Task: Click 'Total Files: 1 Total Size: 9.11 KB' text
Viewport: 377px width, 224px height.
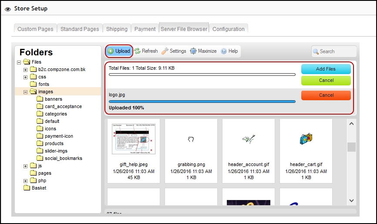Action: coord(141,68)
